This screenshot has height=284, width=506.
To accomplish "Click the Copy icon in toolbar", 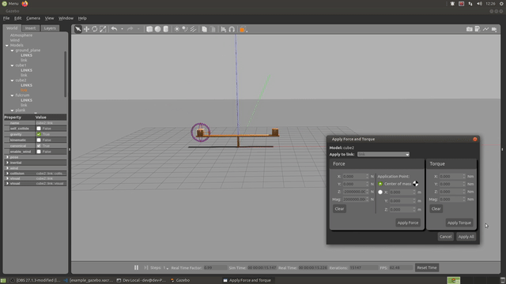I will (x=204, y=29).
